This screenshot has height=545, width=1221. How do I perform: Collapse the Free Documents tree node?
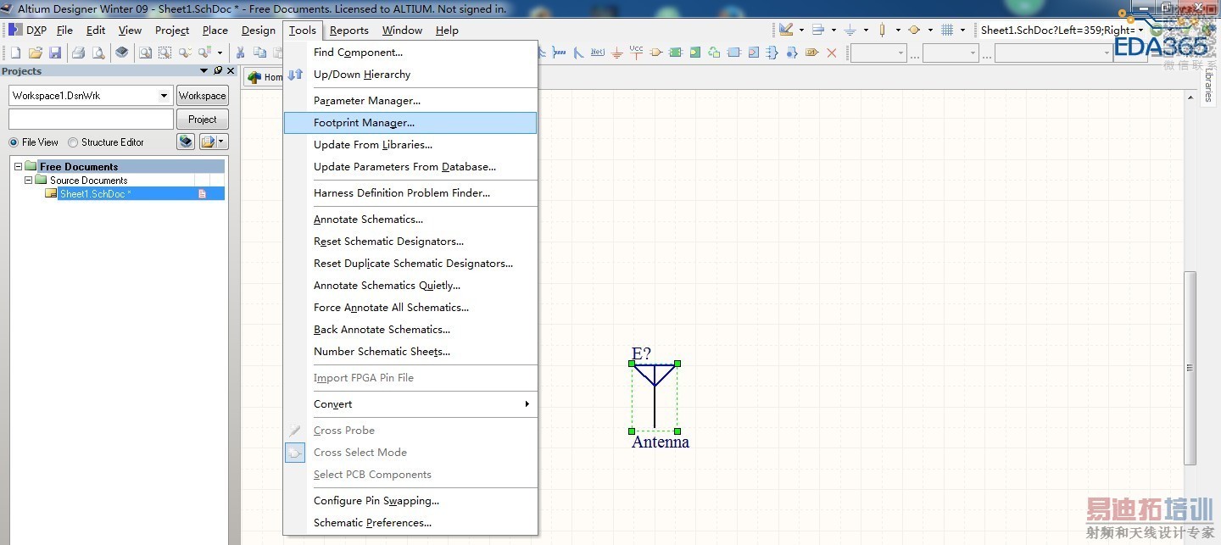tap(19, 167)
